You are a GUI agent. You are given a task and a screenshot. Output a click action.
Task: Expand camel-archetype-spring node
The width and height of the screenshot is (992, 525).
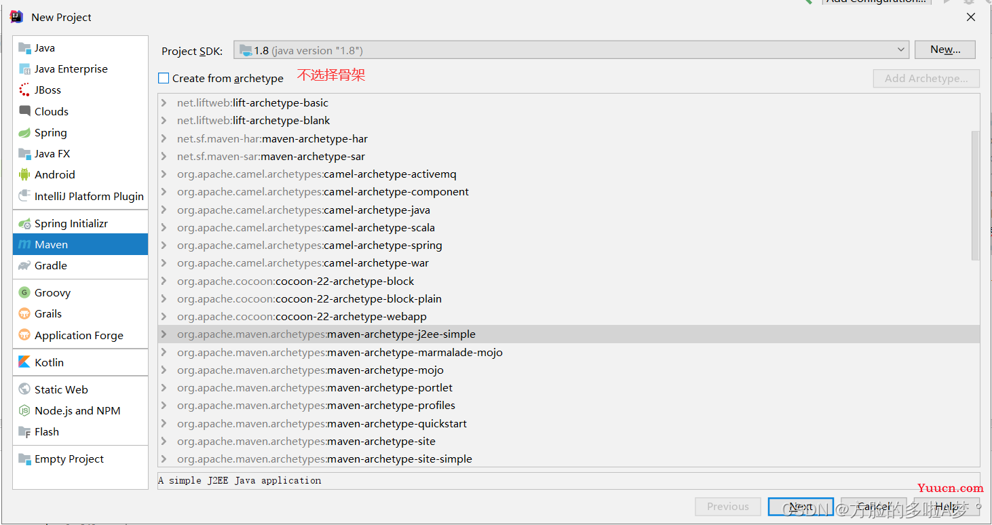(164, 246)
